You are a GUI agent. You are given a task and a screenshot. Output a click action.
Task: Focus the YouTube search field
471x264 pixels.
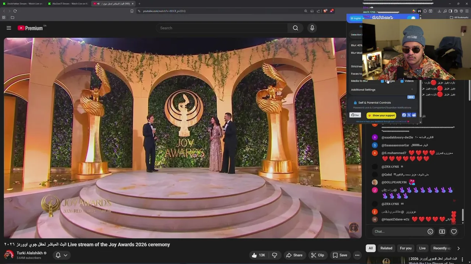pos(222,28)
